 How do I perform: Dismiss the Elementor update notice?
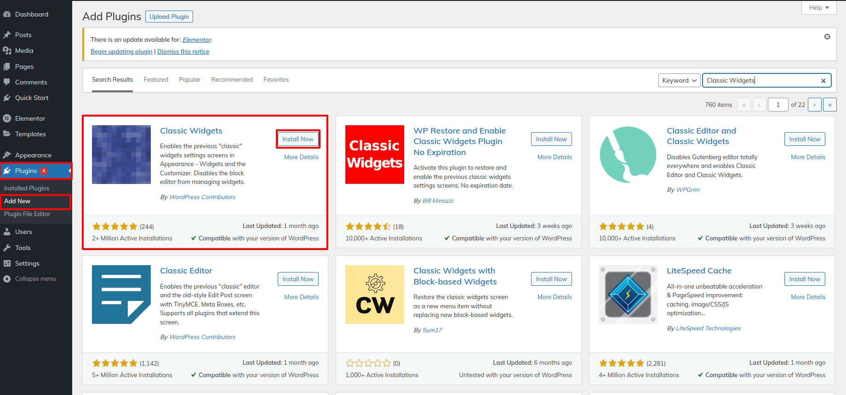coord(827,37)
